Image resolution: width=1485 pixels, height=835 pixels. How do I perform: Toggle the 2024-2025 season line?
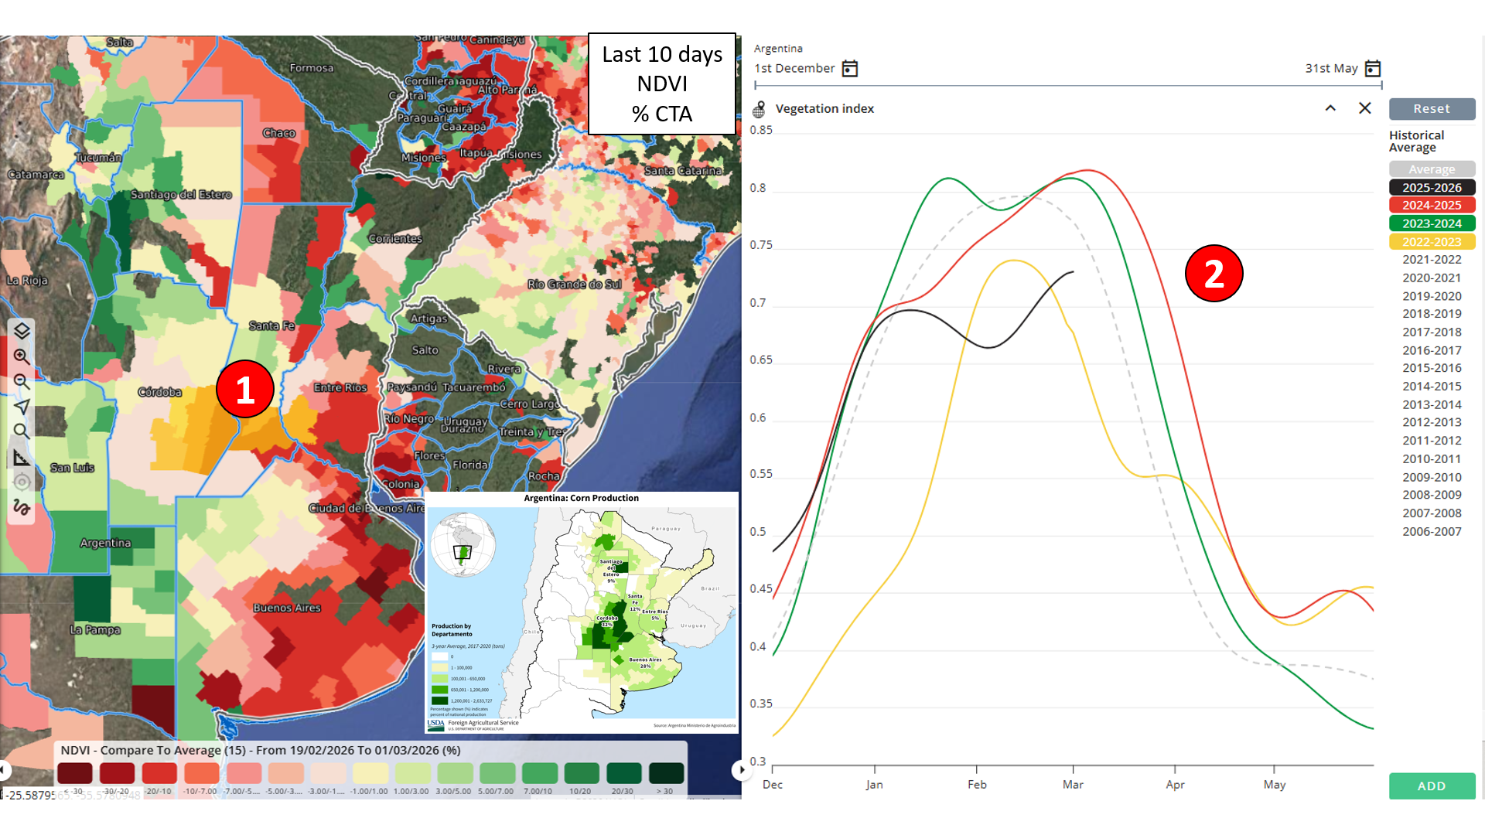tap(1432, 205)
